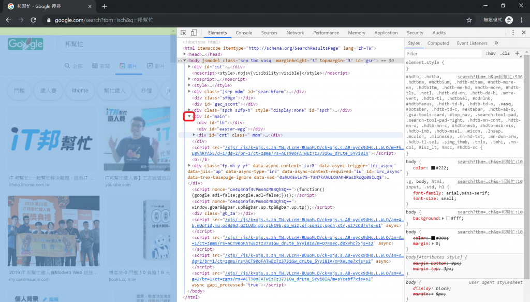Click the Google logo on the page

(26, 44)
